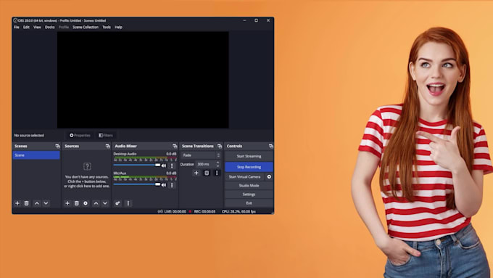Toggle Studio Mode in the Controls panel
This screenshot has height=278, width=493.
[x=249, y=186]
